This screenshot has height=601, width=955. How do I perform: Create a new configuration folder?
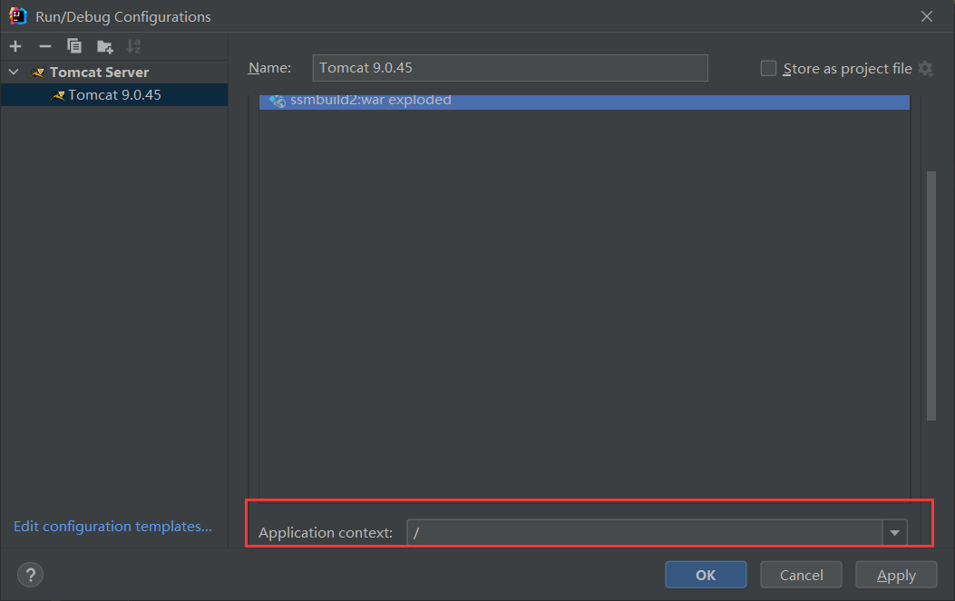pyautogui.click(x=105, y=46)
